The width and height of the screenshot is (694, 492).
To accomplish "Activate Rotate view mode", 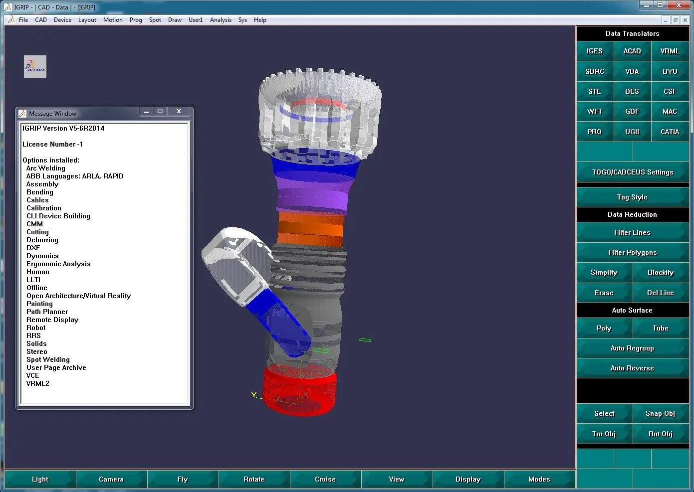I will (x=254, y=480).
